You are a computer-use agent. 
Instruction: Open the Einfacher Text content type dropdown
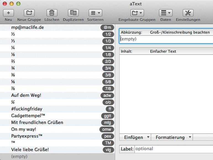pyautogui.click(x=163, y=51)
